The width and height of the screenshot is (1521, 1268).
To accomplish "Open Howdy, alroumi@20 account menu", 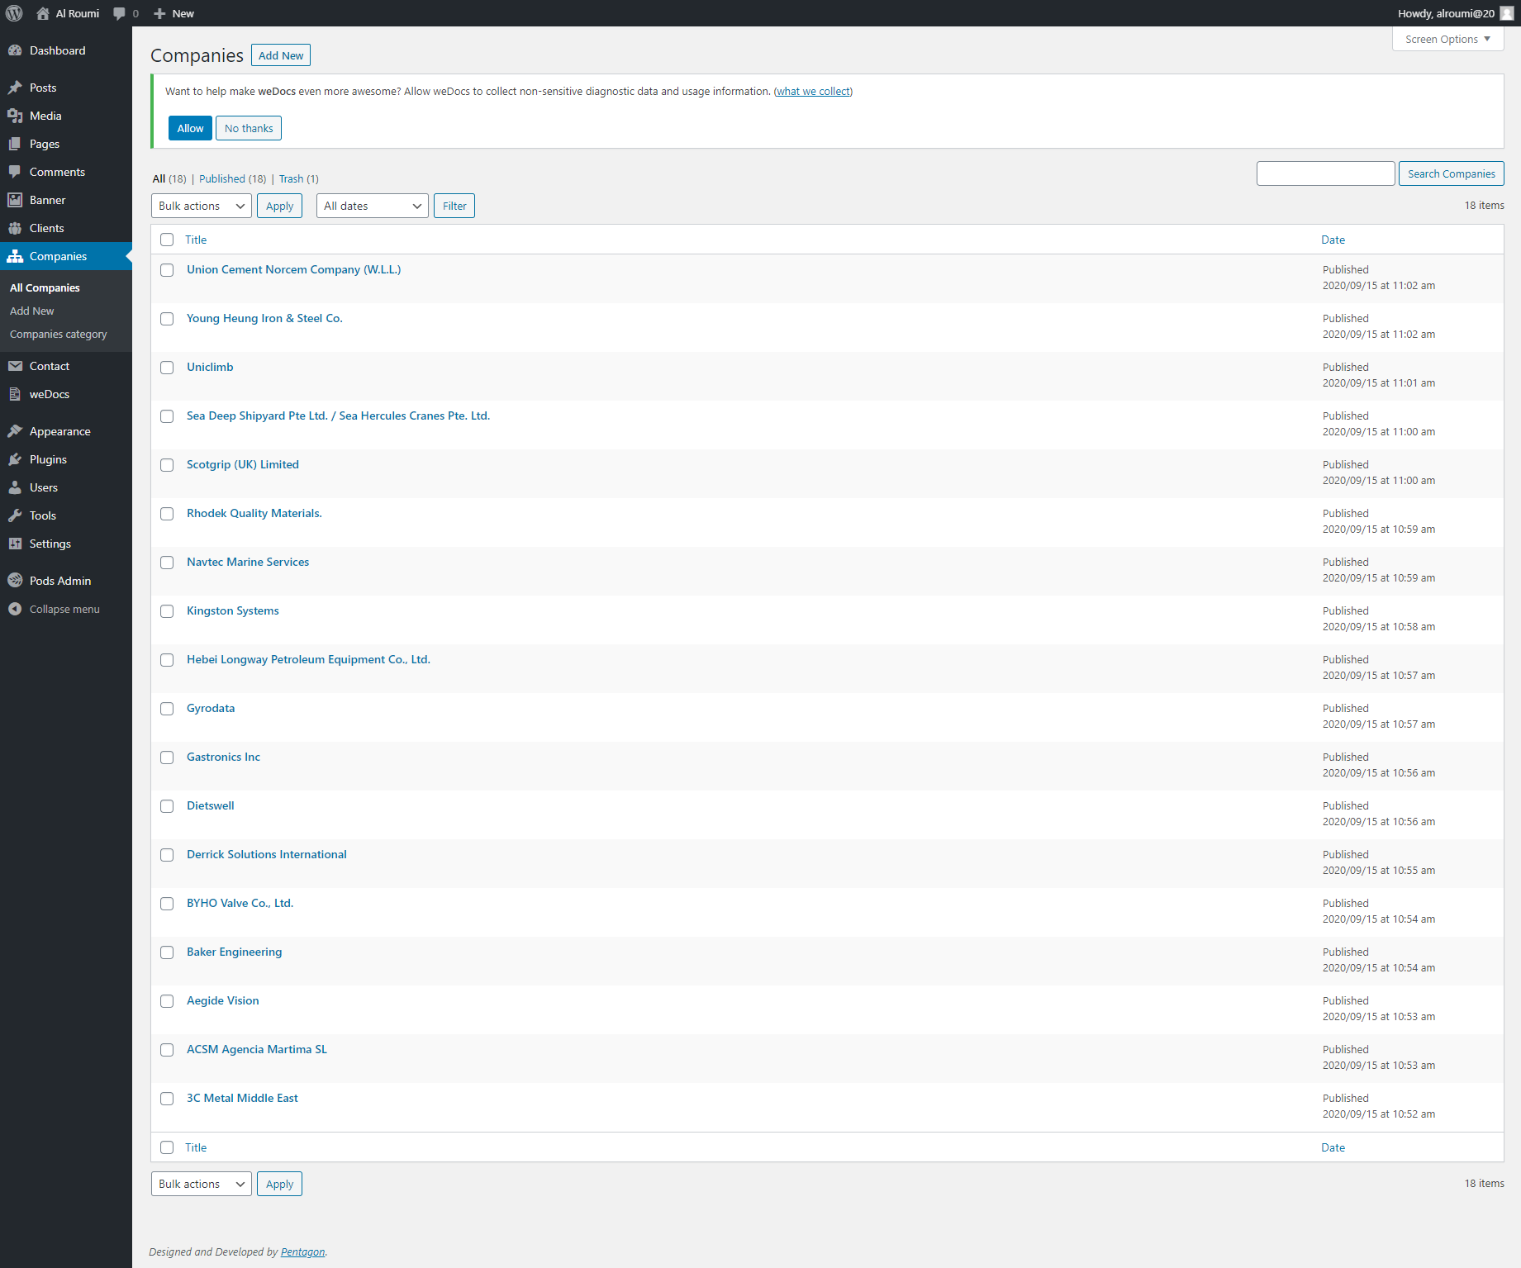I will pos(1455,13).
